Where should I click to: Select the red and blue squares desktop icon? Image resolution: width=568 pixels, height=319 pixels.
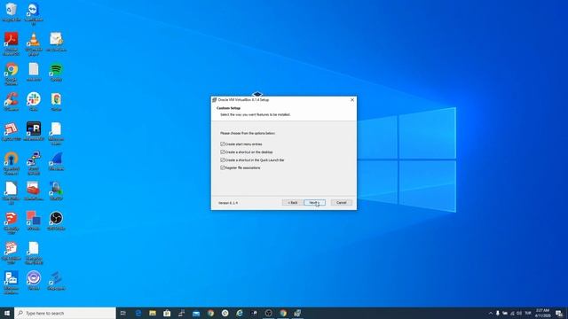click(34, 221)
